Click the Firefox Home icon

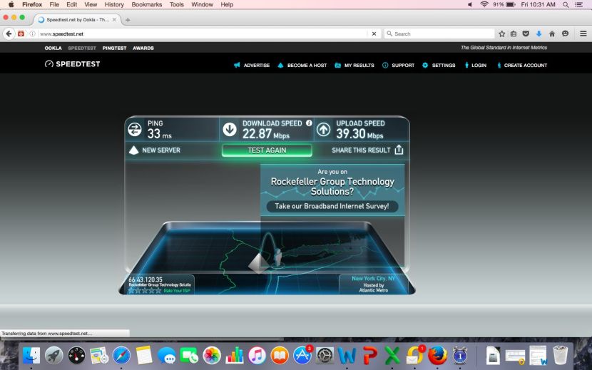551,34
